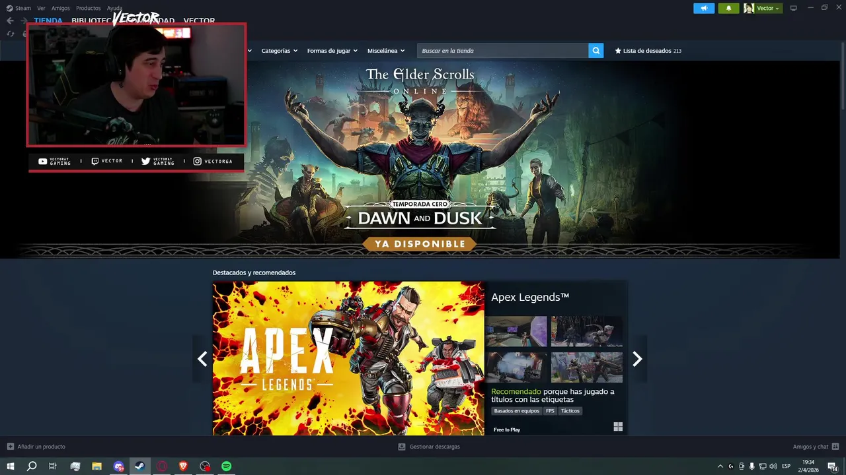Click the FPS tag

click(x=550, y=411)
